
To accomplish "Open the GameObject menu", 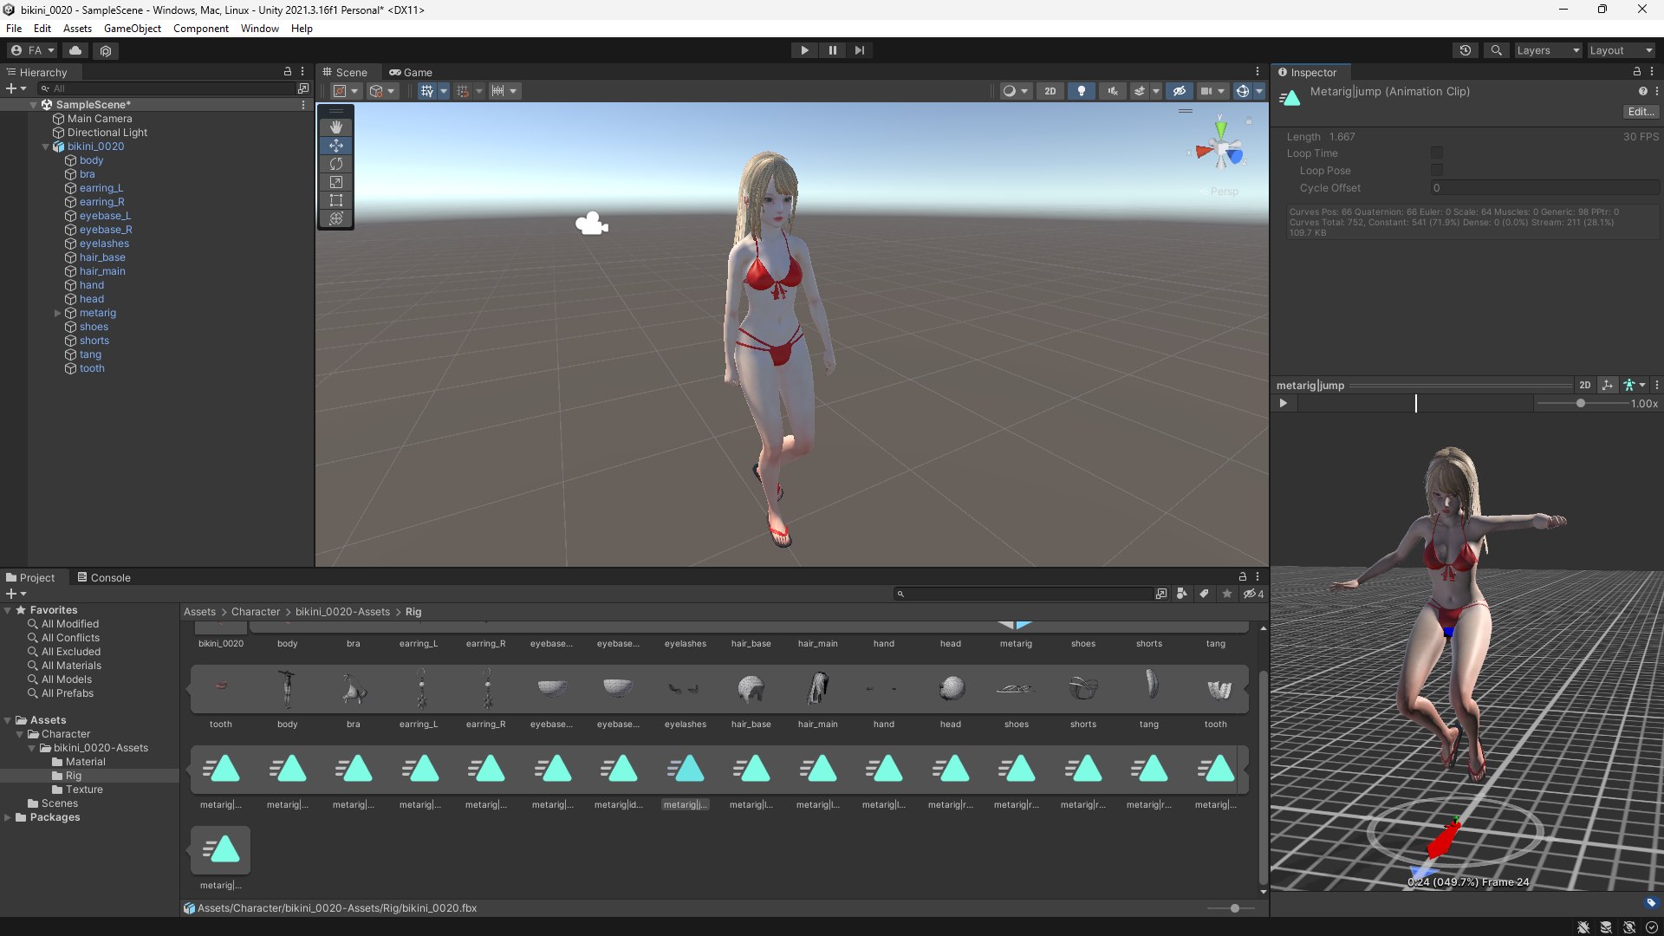I will tap(132, 29).
